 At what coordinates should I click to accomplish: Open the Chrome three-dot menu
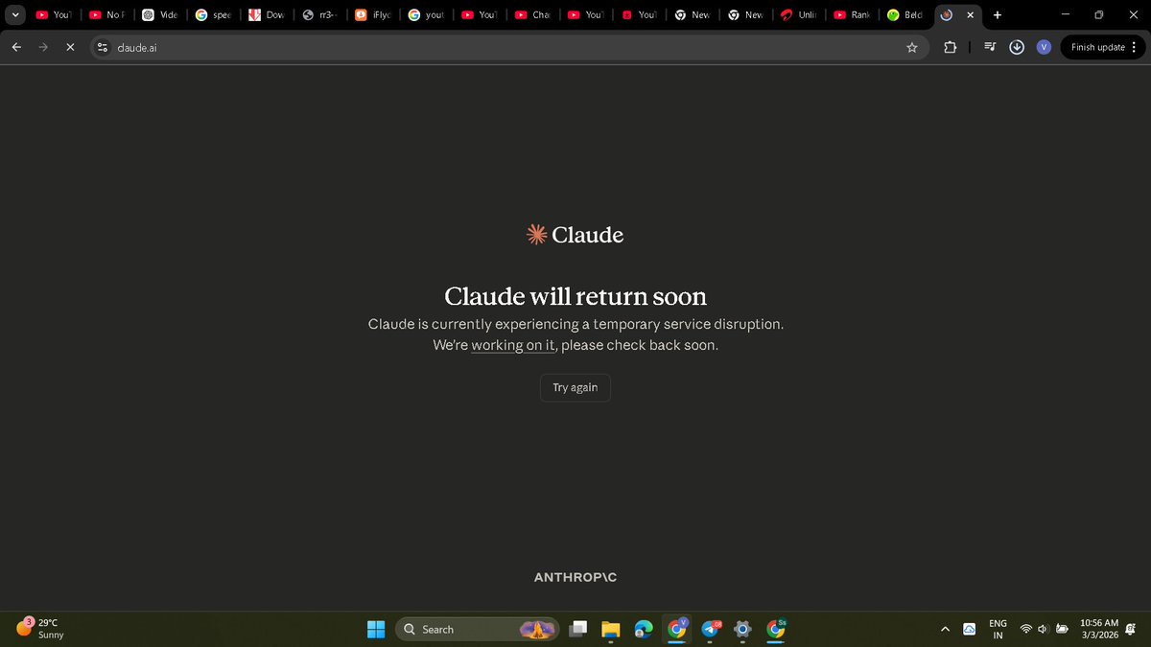pos(1135,47)
